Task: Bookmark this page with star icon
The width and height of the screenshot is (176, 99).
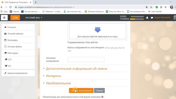Action: [151, 7]
